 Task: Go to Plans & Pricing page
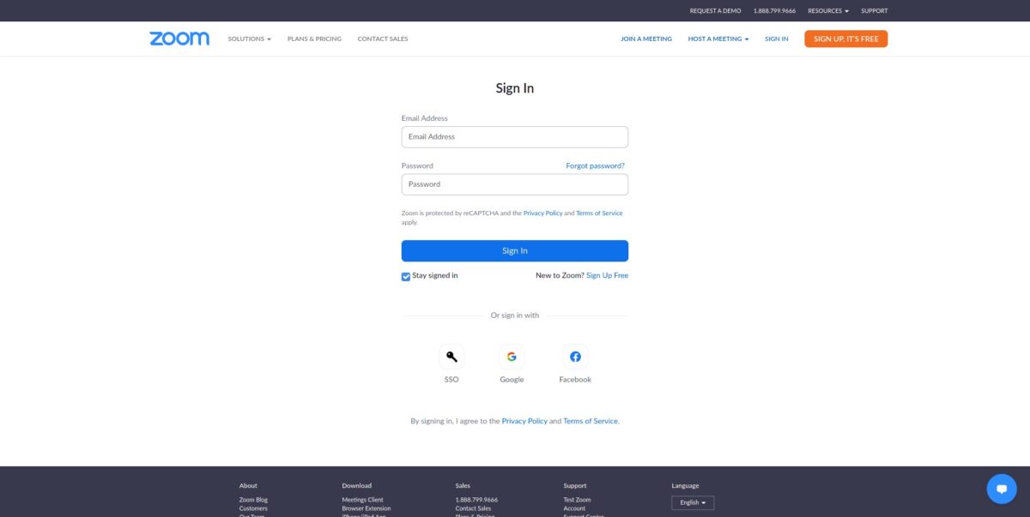tap(314, 39)
